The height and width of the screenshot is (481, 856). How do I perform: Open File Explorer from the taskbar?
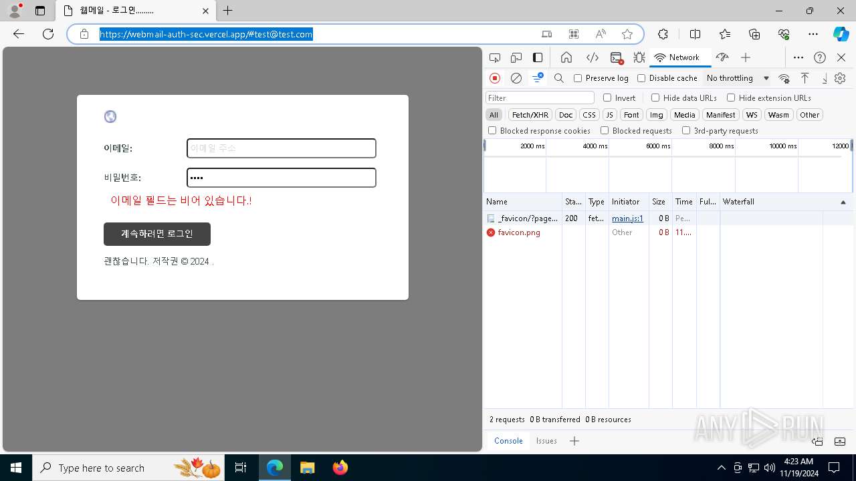click(308, 468)
